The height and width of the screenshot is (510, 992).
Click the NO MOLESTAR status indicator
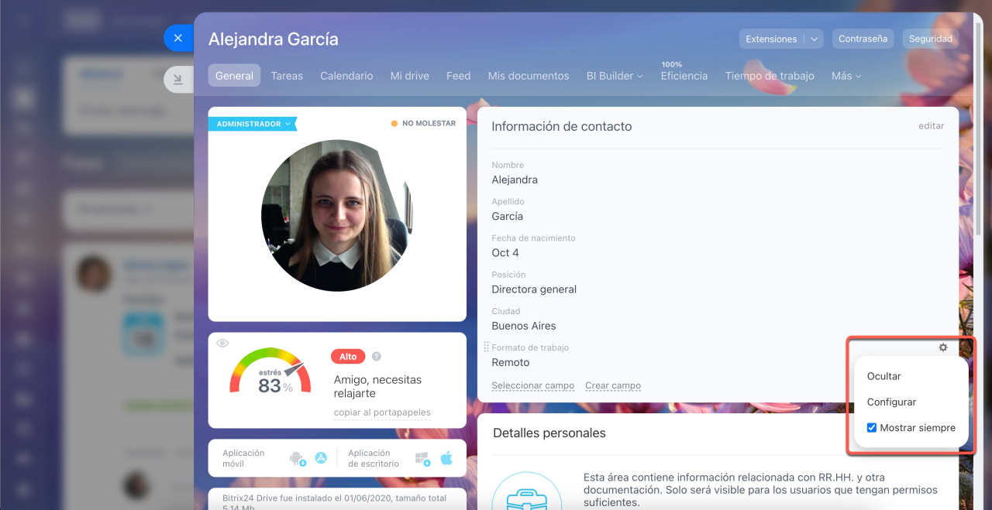point(423,123)
